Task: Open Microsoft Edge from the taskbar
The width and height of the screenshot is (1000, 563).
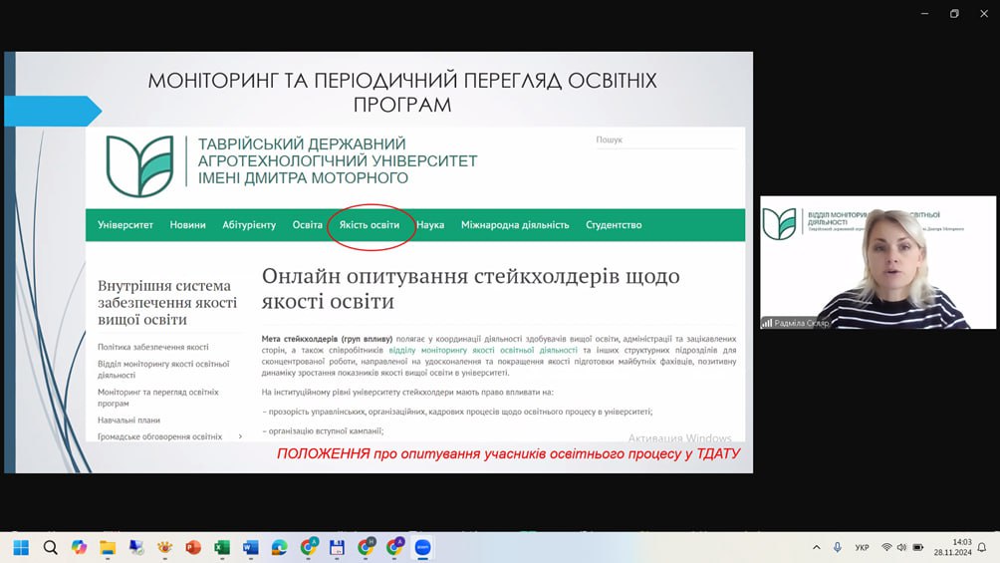Action: 280,547
